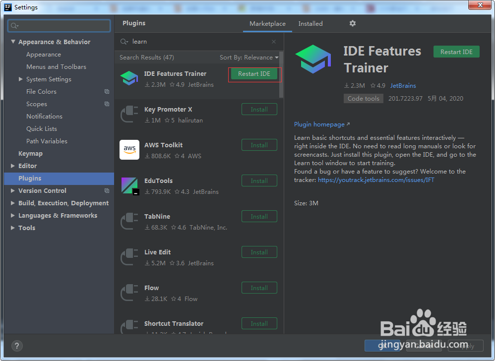Screen dimensions: 495x361
Task: Click Restart IDE in the plugin list
Action: (254, 74)
